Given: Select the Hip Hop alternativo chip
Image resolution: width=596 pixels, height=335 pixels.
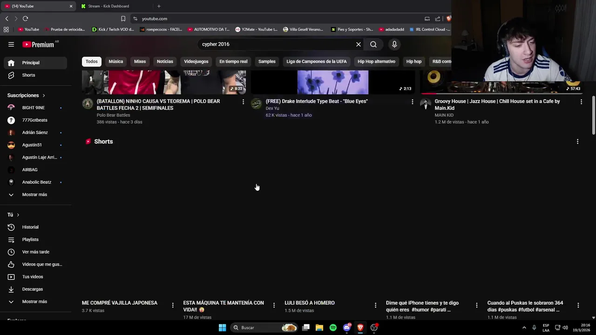Looking at the screenshot, I should tap(376, 61).
